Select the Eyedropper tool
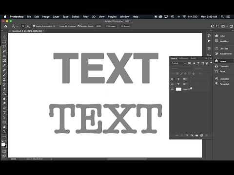Image resolution: width=234 pixels, height=175 pixels. click(4, 65)
